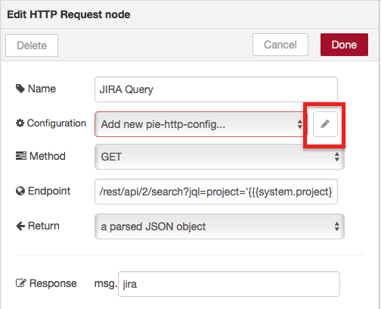This screenshot has width=381, height=309.
Task: Click the edit icon beside Response
Action: tap(21, 283)
